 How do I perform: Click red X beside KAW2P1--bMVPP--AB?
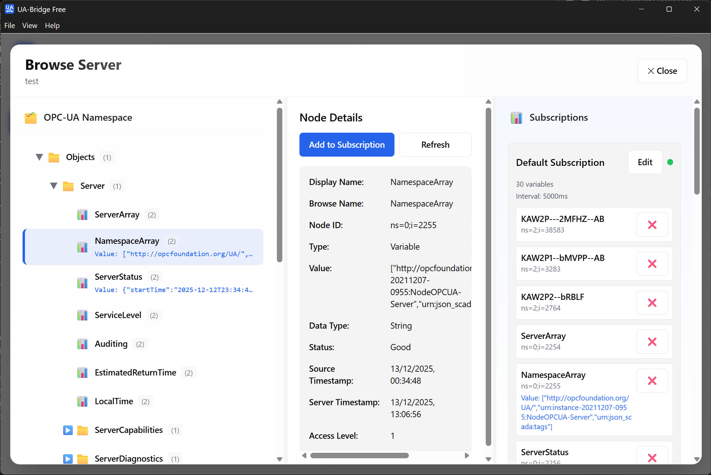click(652, 264)
